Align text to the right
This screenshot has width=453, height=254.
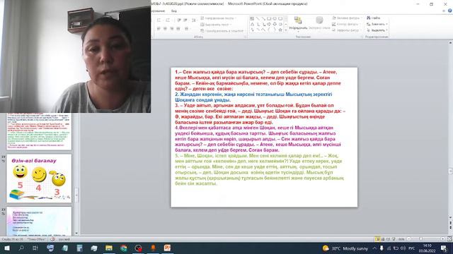[171, 29]
